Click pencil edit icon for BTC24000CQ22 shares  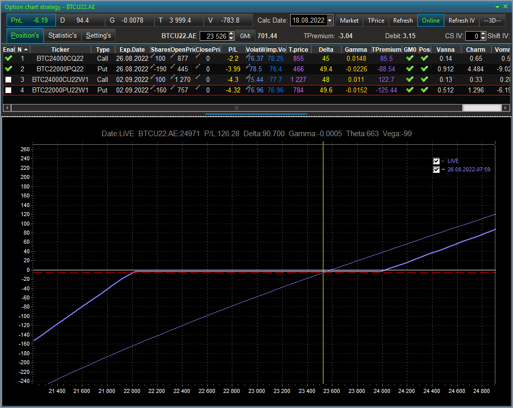(x=152, y=56)
